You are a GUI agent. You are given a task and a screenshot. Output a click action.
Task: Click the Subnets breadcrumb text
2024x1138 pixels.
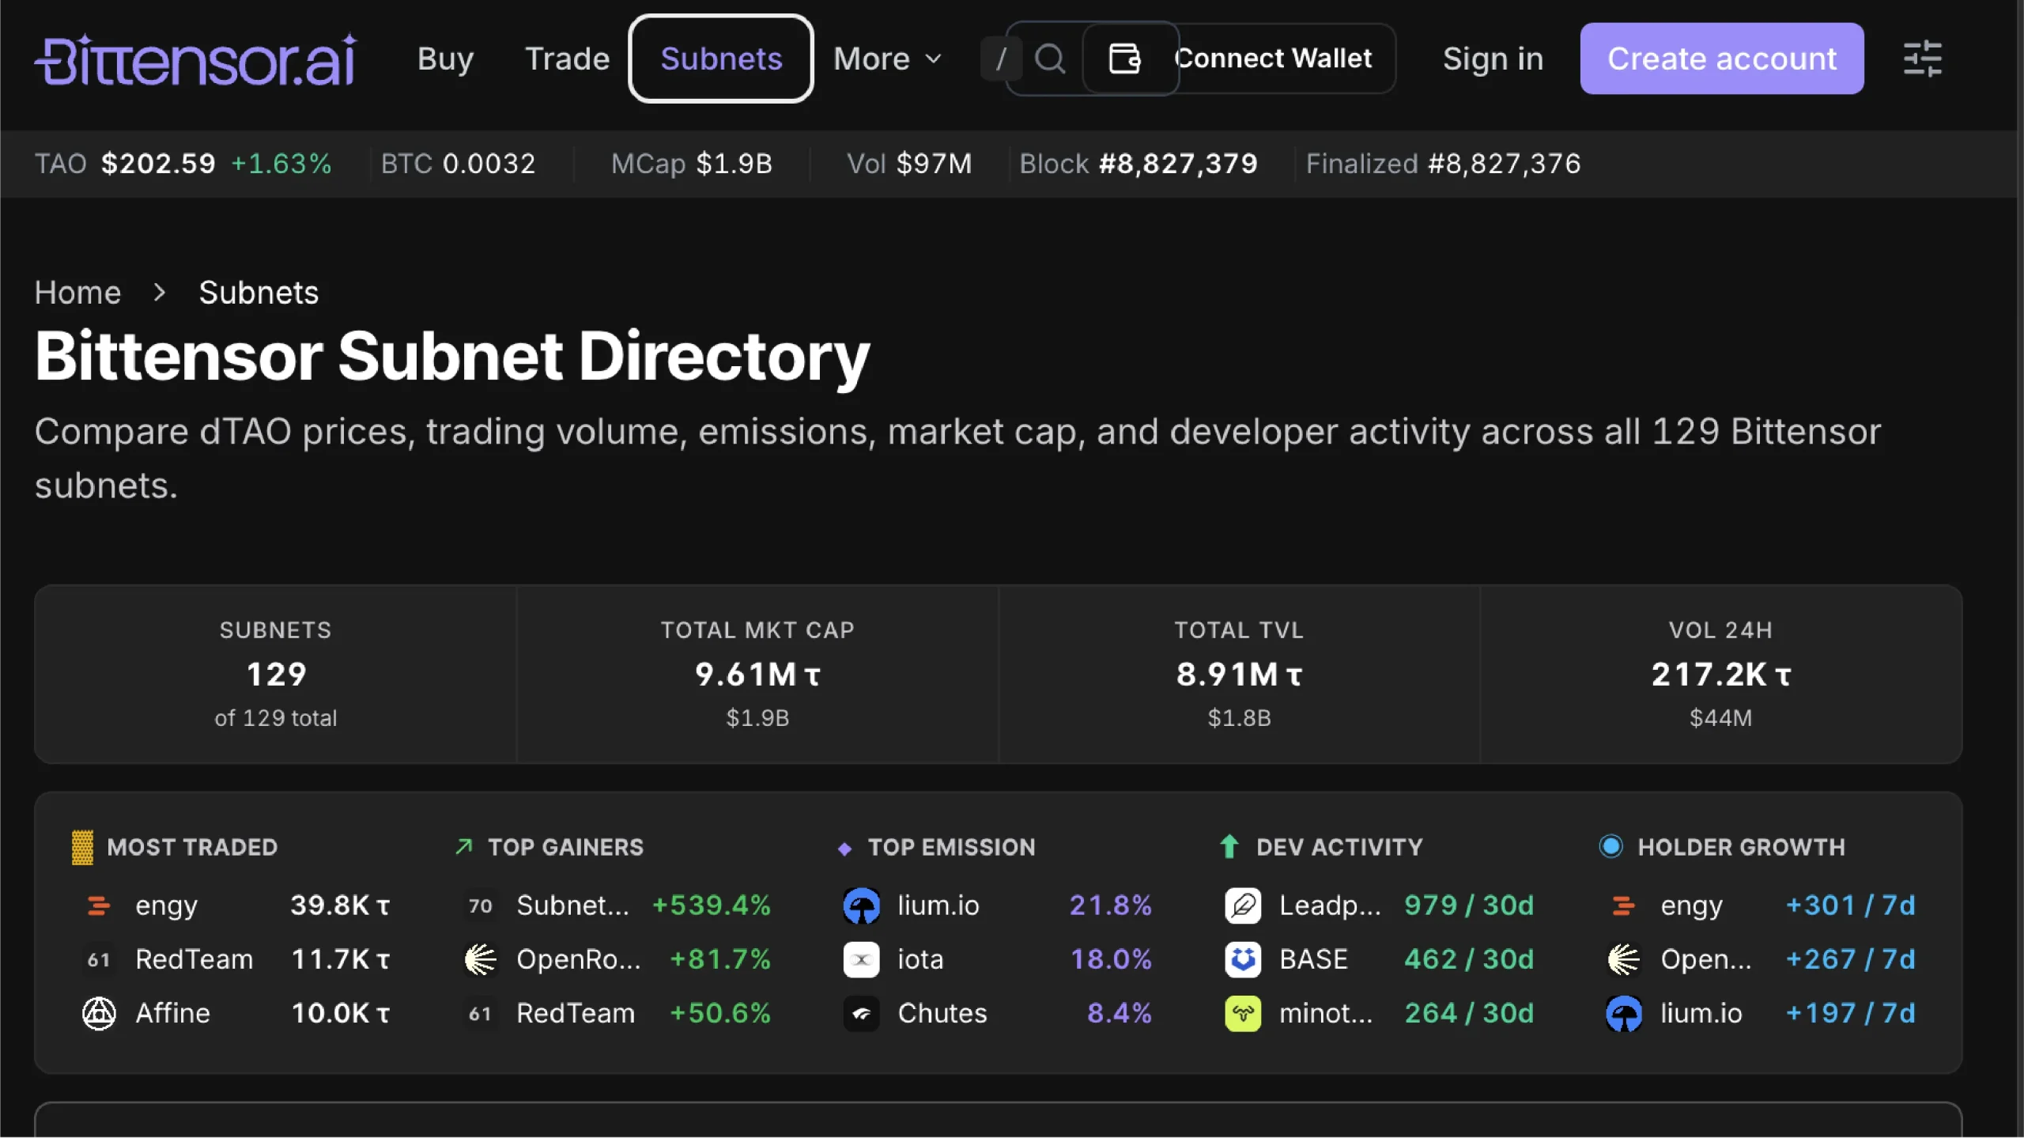pos(259,293)
